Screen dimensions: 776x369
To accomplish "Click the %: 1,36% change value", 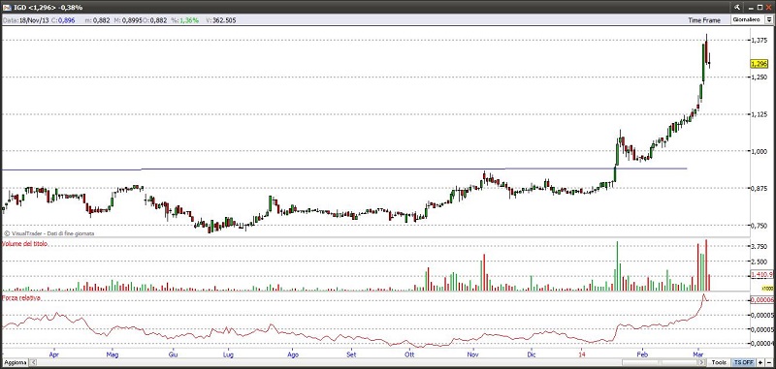I will click(184, 20).
